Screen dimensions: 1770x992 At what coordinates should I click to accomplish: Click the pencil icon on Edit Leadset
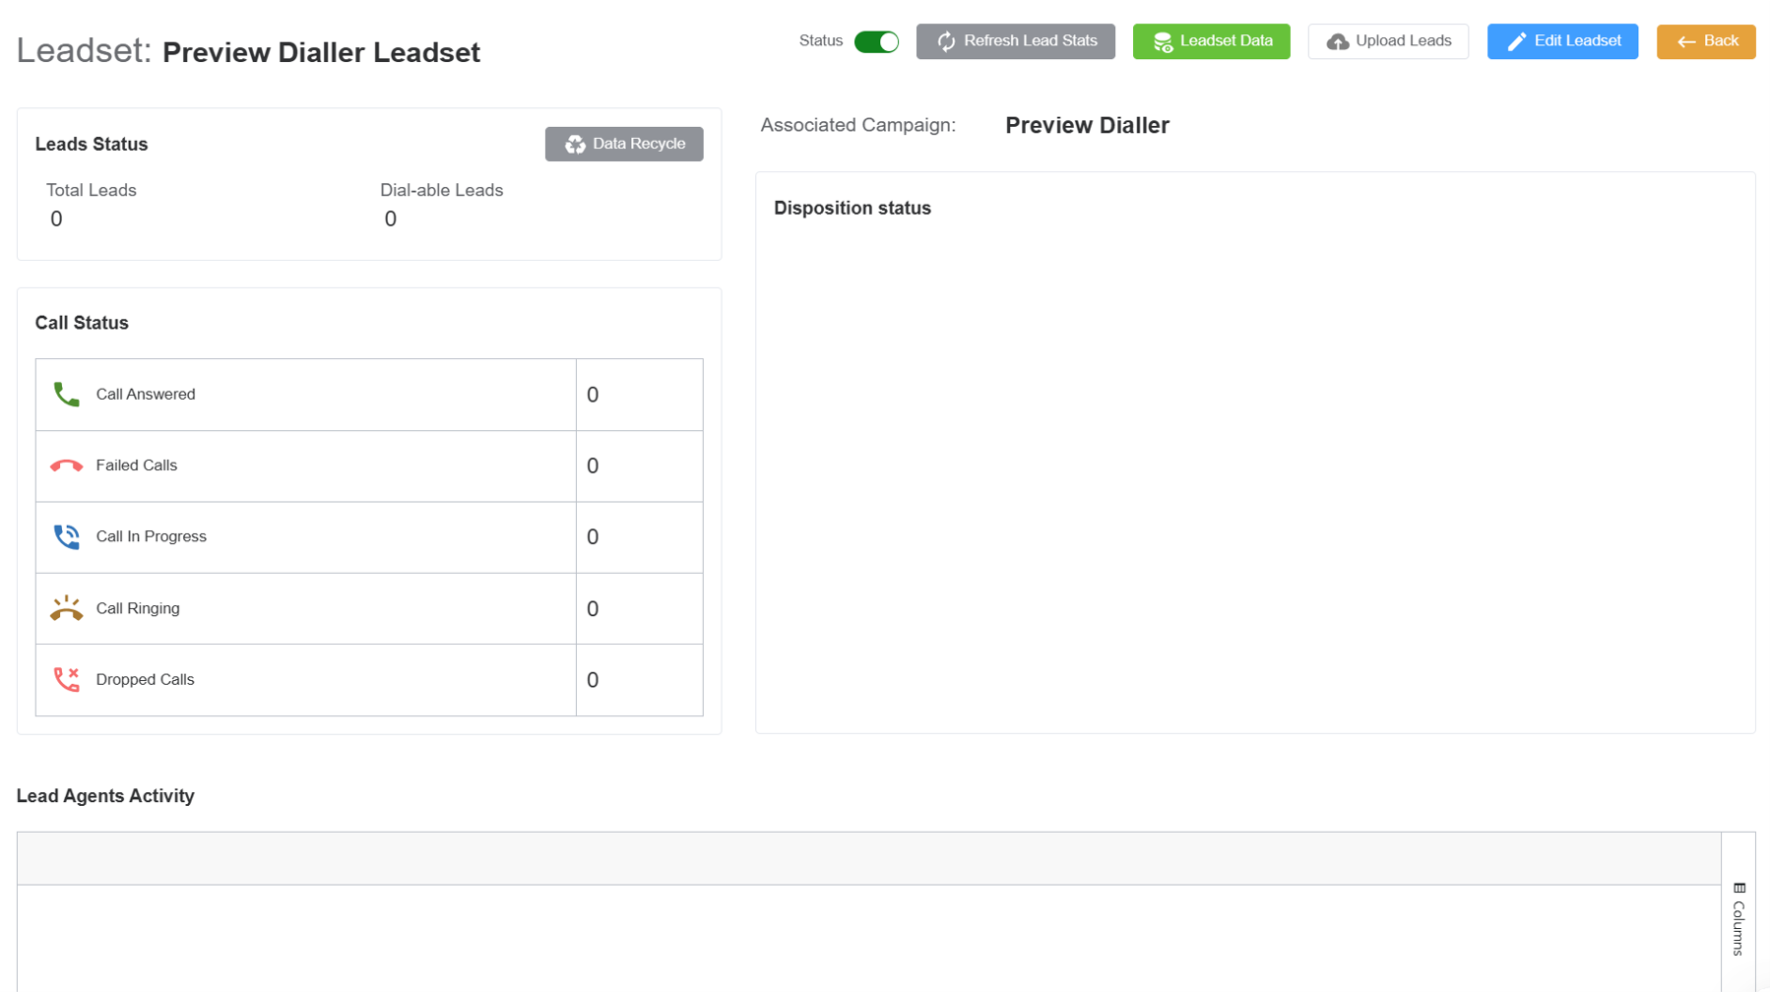(x=1516, y=42)
